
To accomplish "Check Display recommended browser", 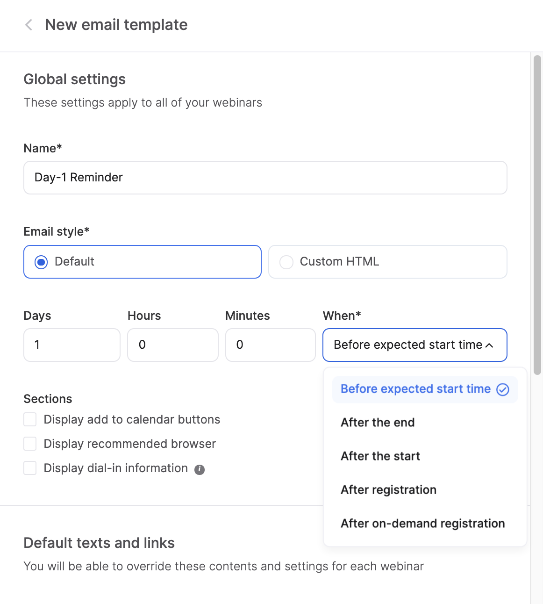I will coord(30,444).
